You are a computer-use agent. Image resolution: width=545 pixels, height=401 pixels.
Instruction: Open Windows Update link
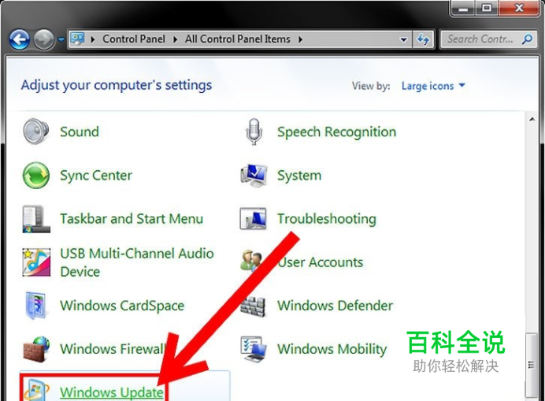112,392
